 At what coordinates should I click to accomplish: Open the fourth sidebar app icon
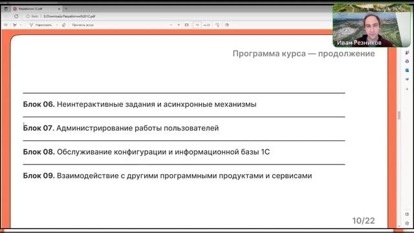(407, 79)
